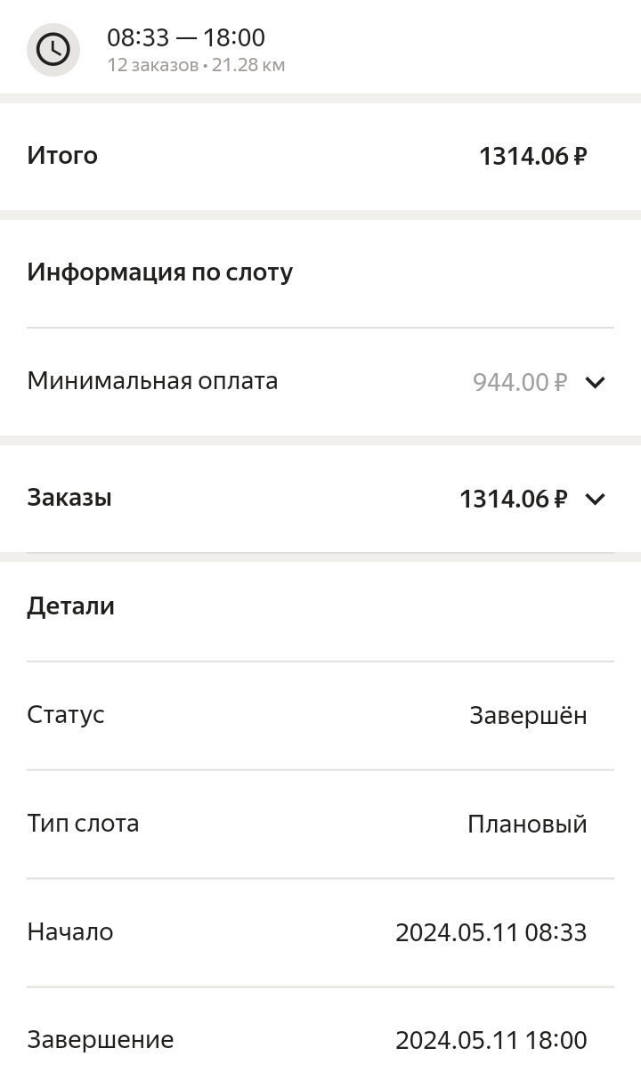The width and height of the screenshot is (641, 1089).
Task: Tap the 944.00 ₽ minimum payment value
Action: 520,382
